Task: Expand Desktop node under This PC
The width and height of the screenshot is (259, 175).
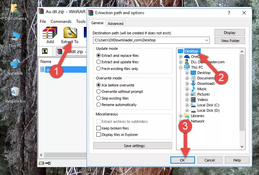Action: 187,73
